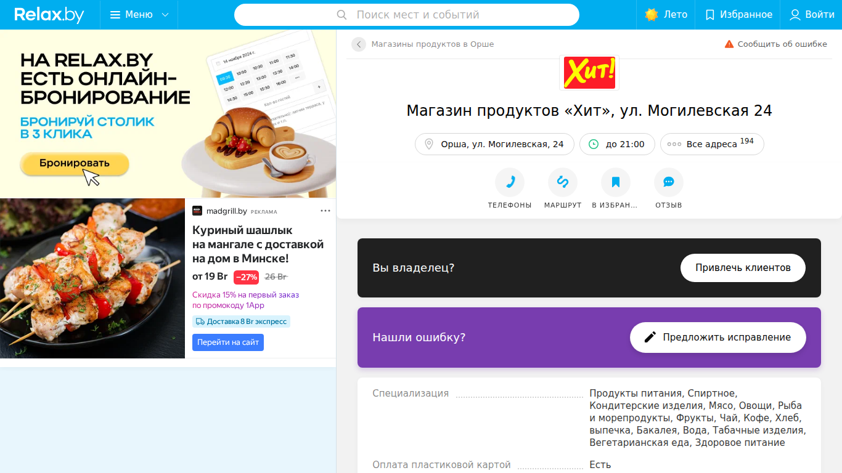Open Куриный шашлык ad headline
The width and height of the screenshot is (842, 473).
pos(258,245)
